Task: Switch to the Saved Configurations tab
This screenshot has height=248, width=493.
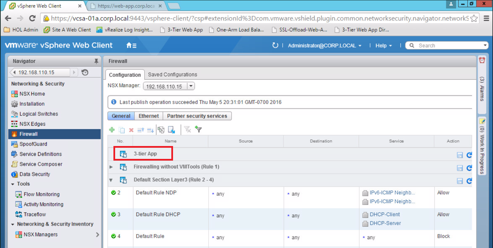Action: tap(172, 75)
